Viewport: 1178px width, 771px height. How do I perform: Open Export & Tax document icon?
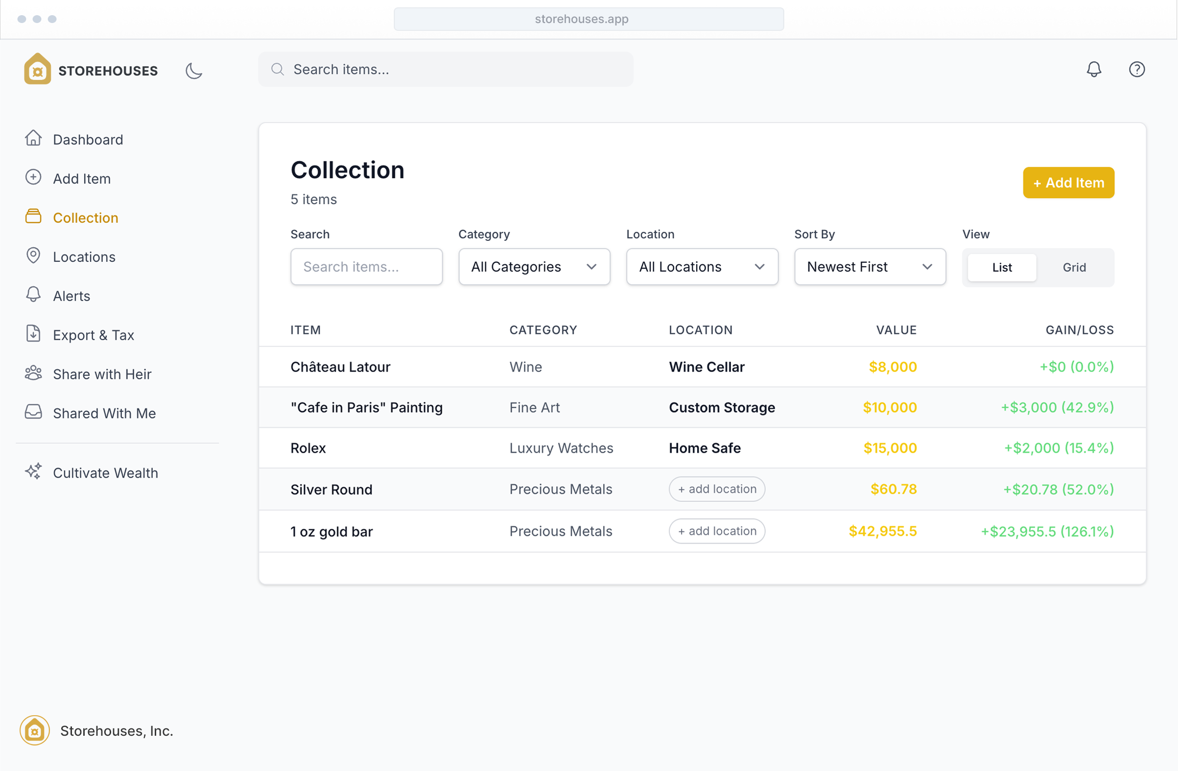(x=33, y=334)
